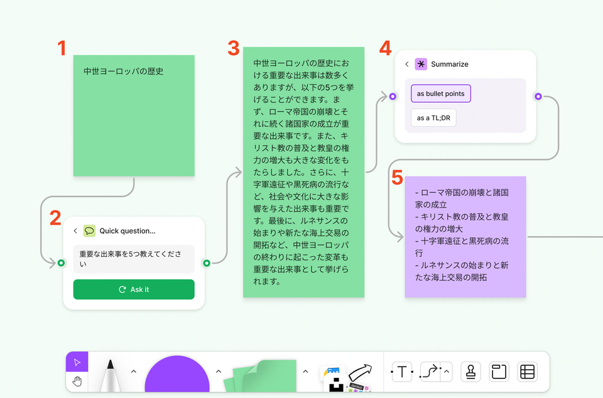The image size is (603, 398).
Task: Open the stickers and widgets library
Action: (347, 376)
